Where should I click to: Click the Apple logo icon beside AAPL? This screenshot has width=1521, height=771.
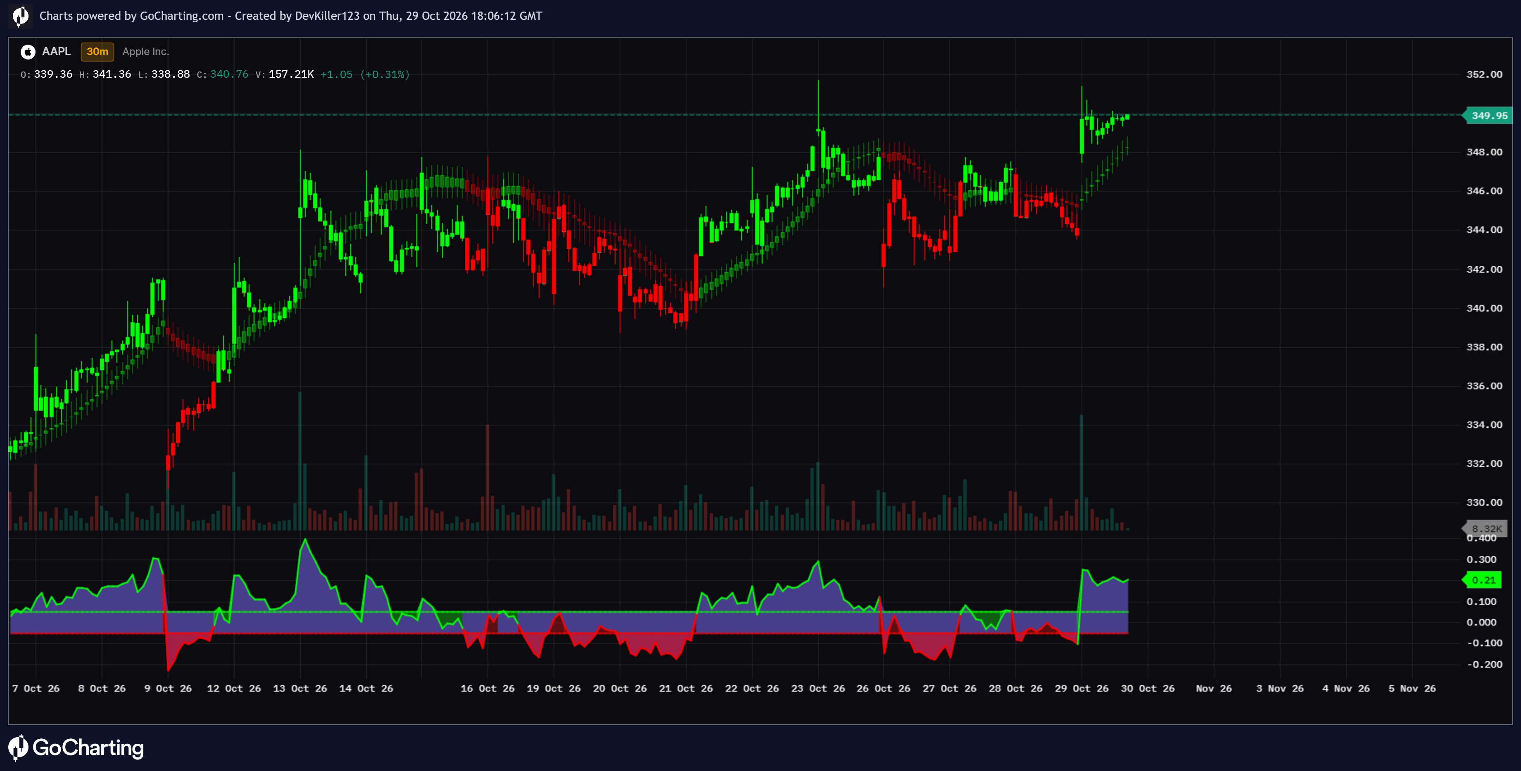[28, 52]
